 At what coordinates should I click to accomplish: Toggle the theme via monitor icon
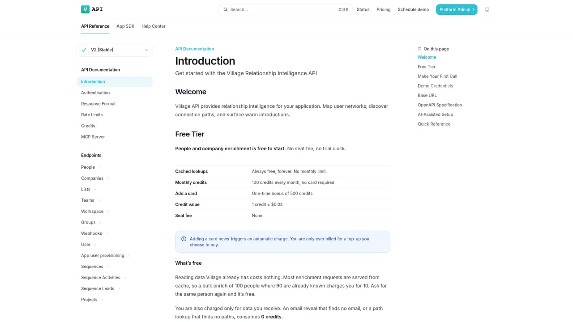[487, 9]
